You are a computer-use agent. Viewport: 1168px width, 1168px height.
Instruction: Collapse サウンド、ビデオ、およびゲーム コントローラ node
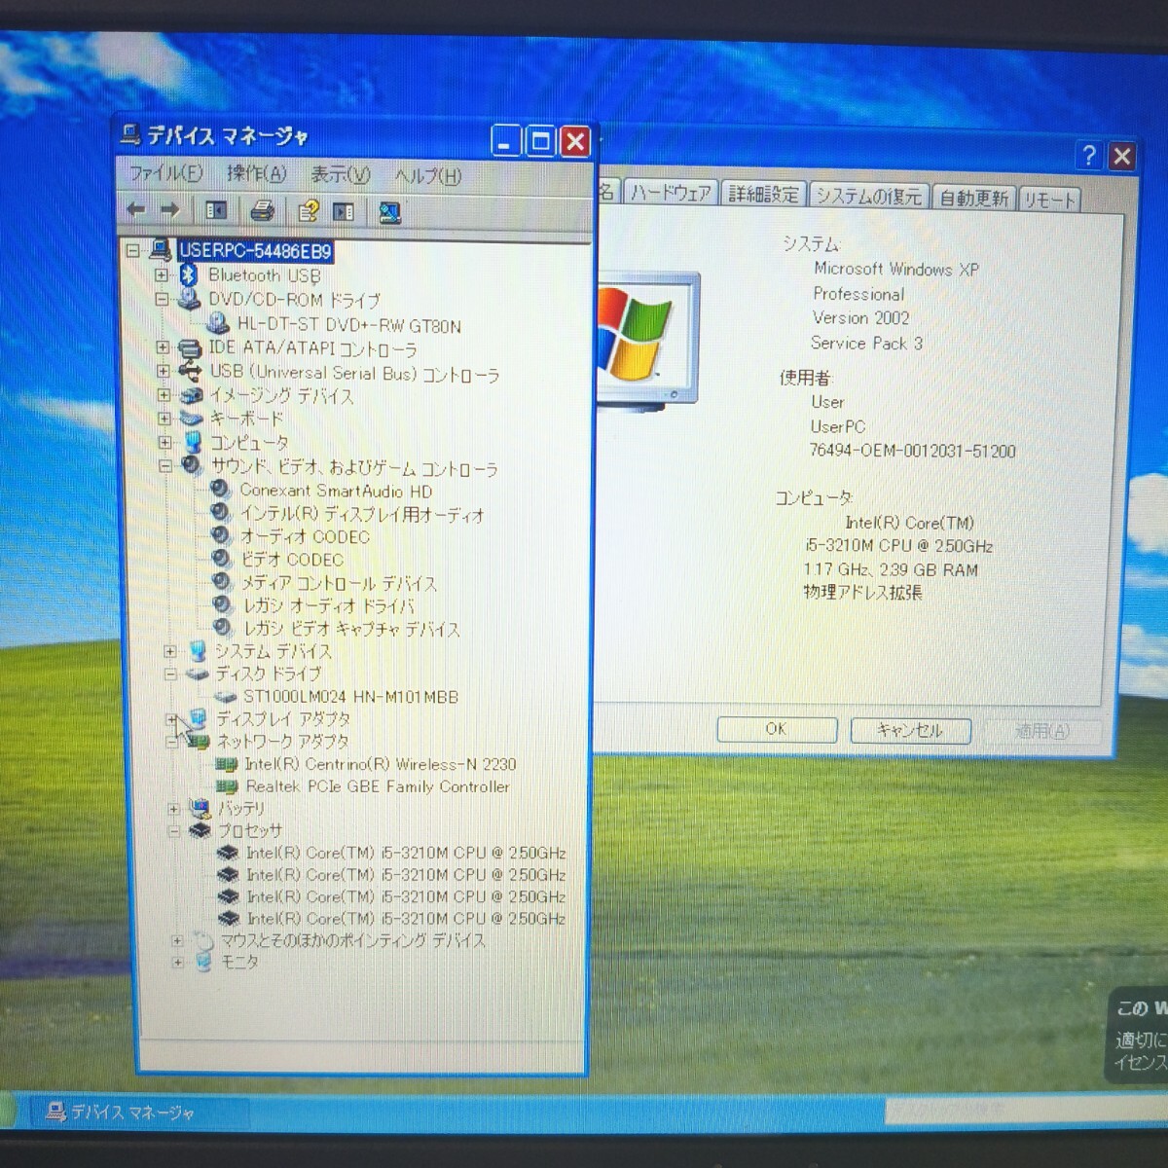point(165,466)
